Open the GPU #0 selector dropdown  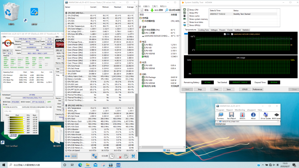(59, 51)
